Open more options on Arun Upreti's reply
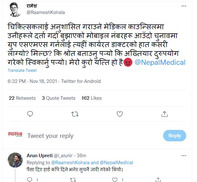This screenshot has width=197, height=182. click(x=184, y=155)
